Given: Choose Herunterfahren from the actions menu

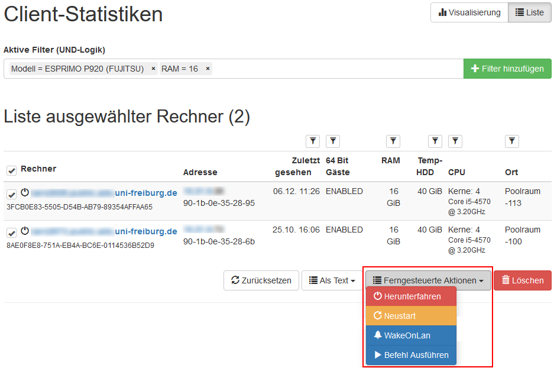Looking at the screenshot, I should point(412,296).
